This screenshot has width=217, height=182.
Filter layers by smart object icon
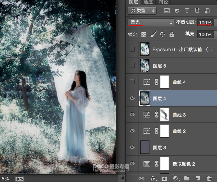[207, 11]
